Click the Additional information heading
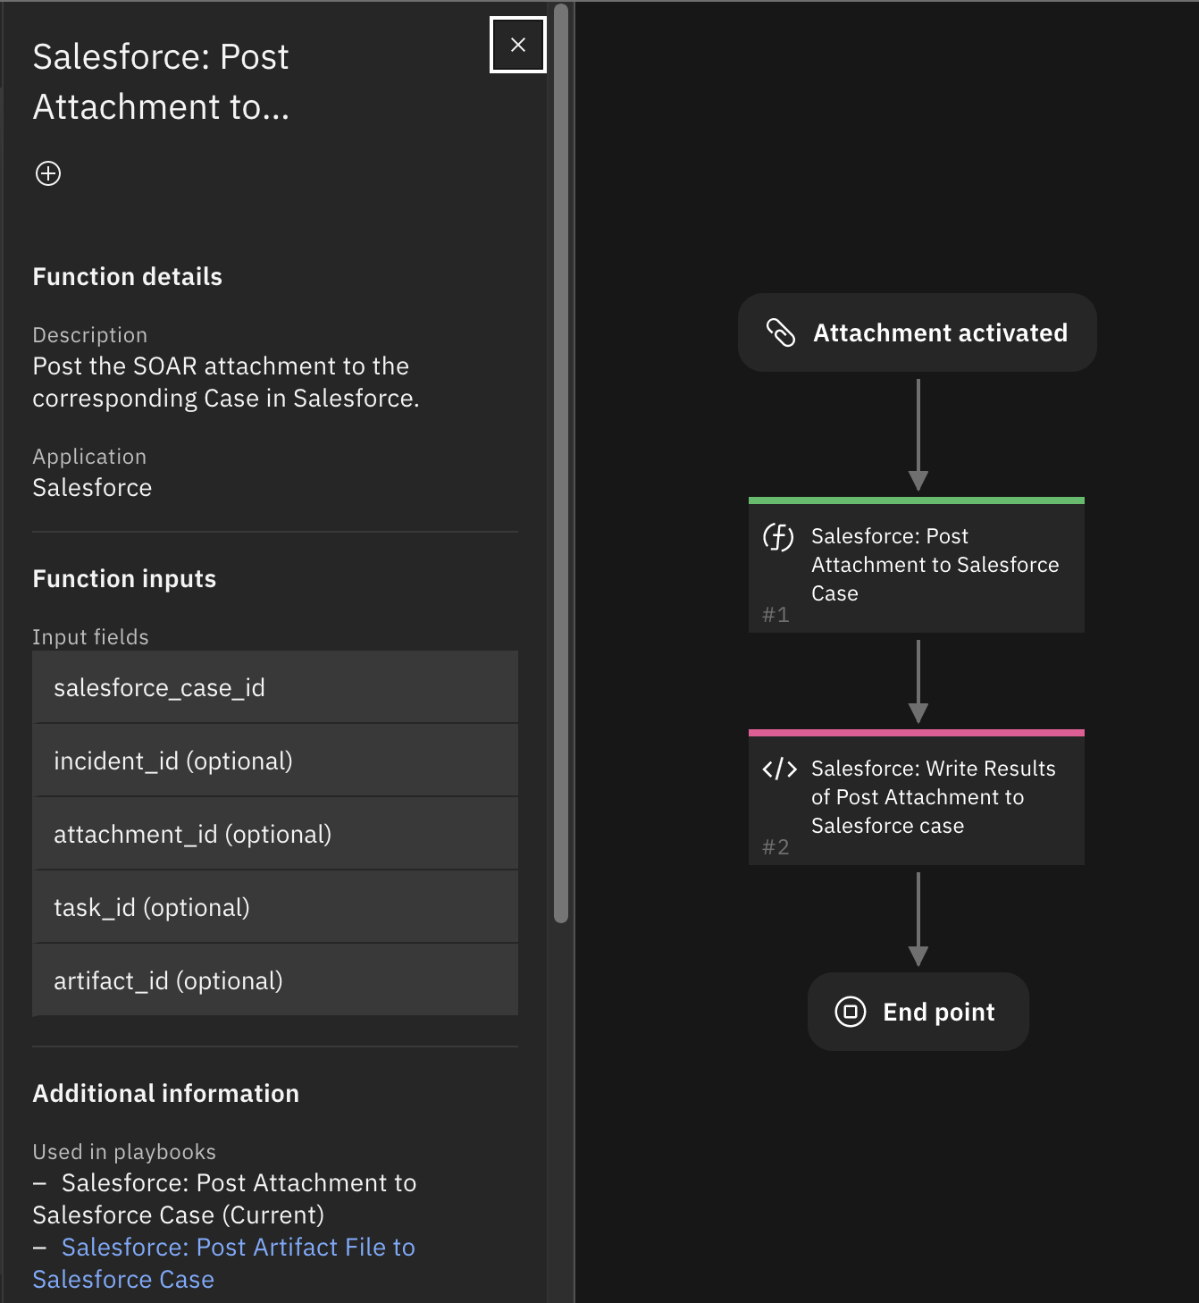Viewport: 1199px width, 1303px height. (x=166, y=1093)
